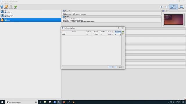The height and width of the screenshot is (104, 186).
Task: Open machine Settings from the toolbar
Action: click(x=6, y=7)
